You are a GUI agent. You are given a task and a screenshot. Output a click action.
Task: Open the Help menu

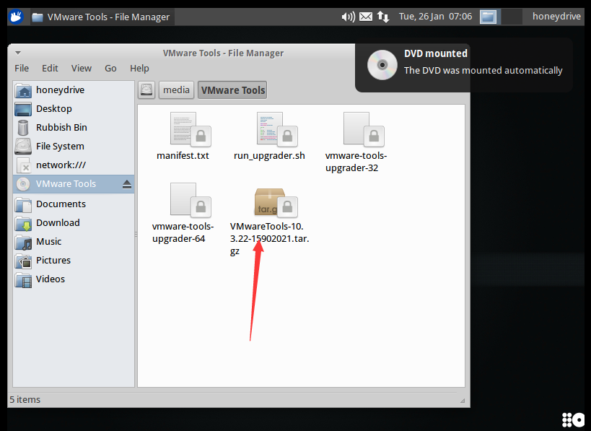click(139, 69)
